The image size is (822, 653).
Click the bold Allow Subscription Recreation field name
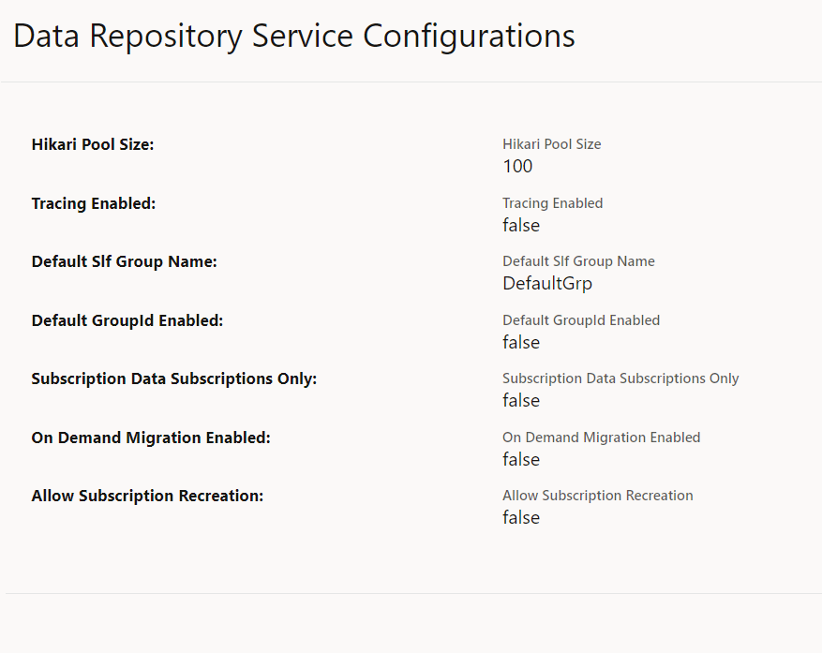coord(146,496)
